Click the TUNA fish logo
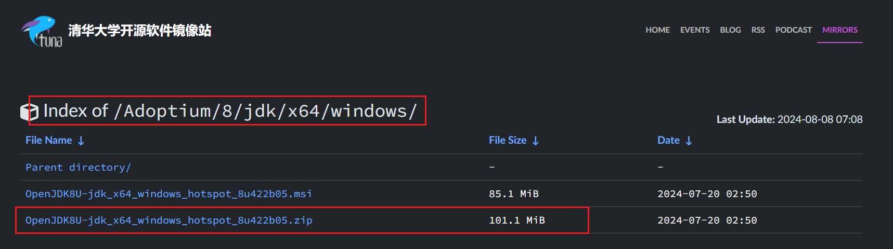893x249 pixels. (42, 31)
